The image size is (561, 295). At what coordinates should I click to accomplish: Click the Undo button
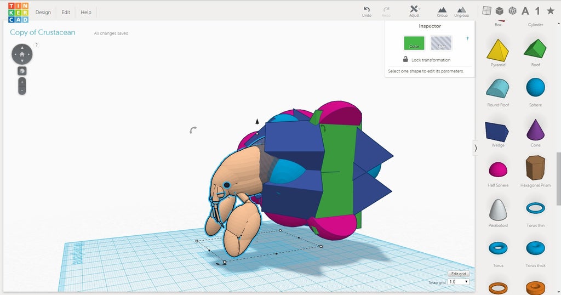click(367, 12)
